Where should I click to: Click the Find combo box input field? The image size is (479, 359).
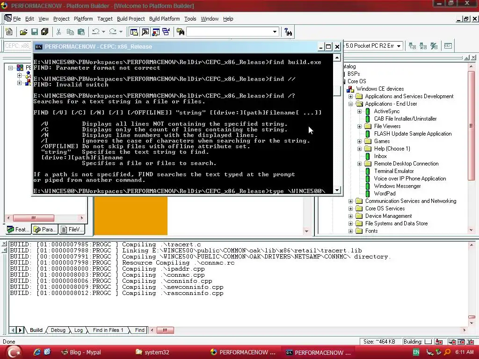point(229,32)
